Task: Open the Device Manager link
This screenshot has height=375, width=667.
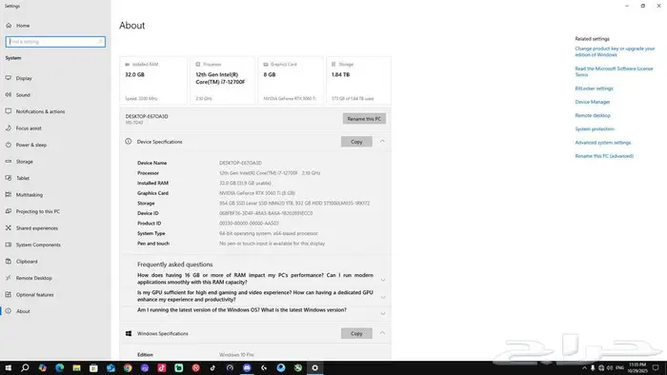Action: pyautogui.click(x=592, y=102)
